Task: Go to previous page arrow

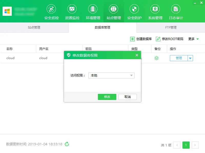Action: [177, 145]
